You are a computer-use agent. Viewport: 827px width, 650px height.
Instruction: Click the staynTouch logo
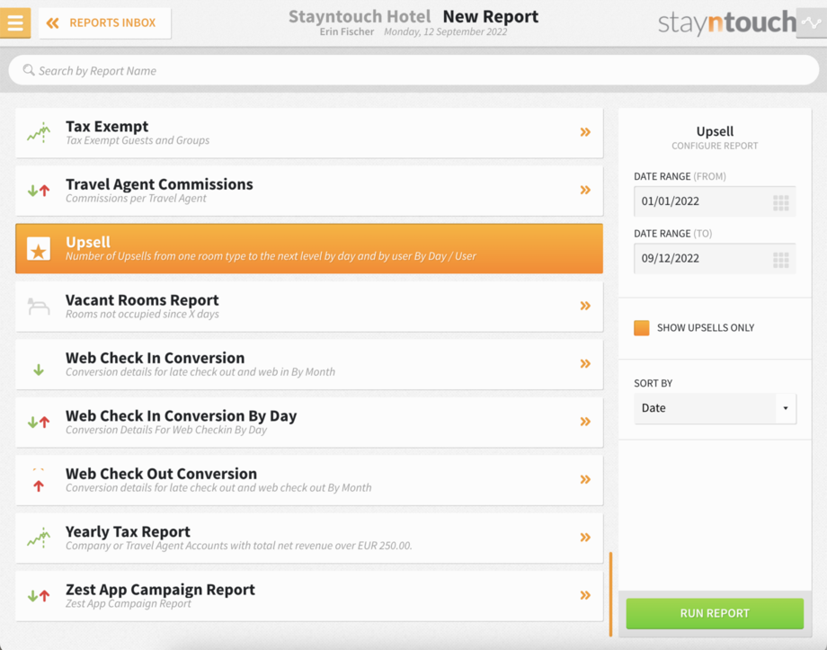(727, 22)
